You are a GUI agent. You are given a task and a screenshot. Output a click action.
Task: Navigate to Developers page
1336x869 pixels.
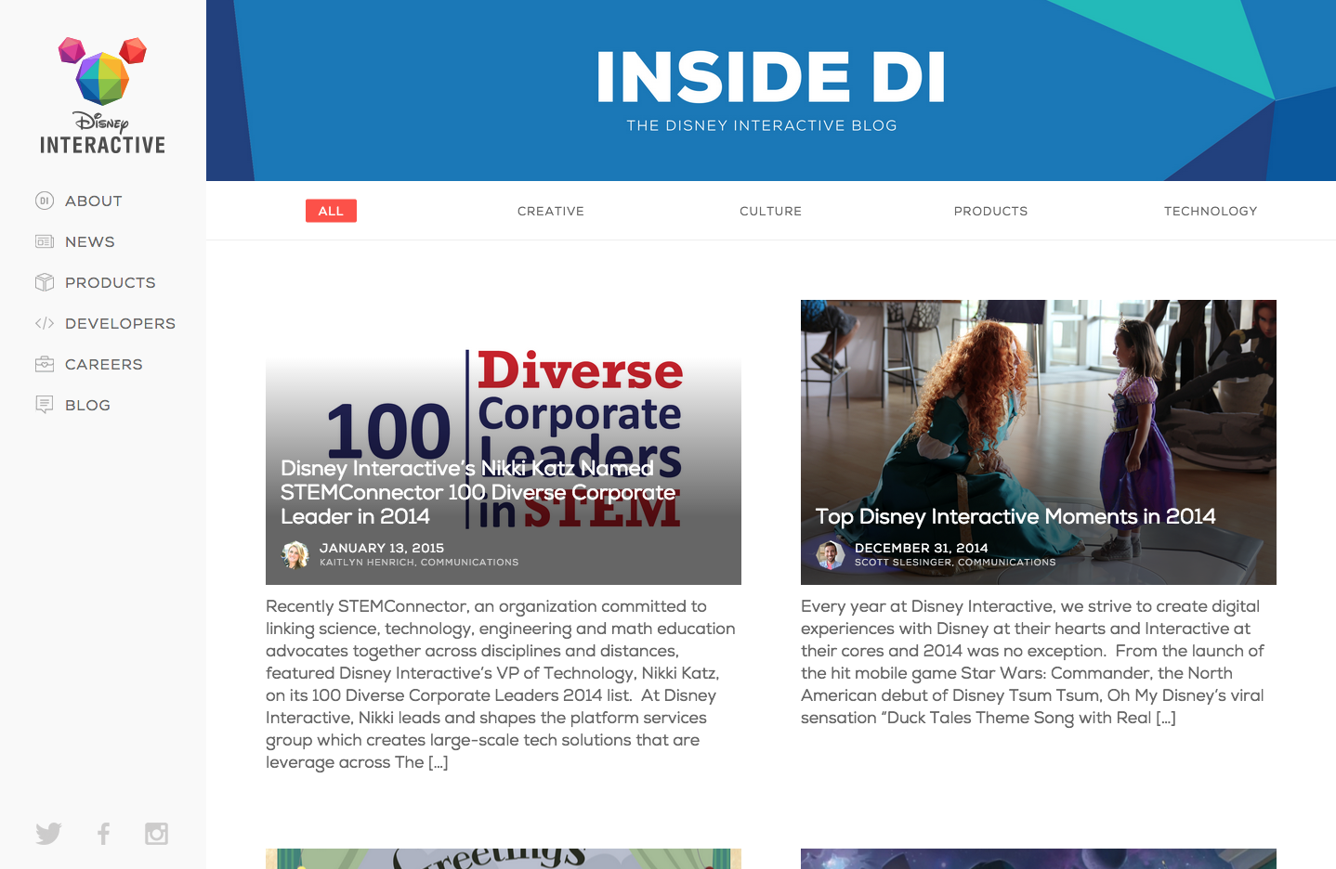(120, 323)
